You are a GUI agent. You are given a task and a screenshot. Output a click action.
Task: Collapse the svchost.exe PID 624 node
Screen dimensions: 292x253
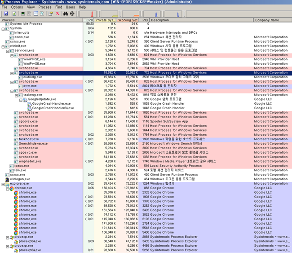12,56
